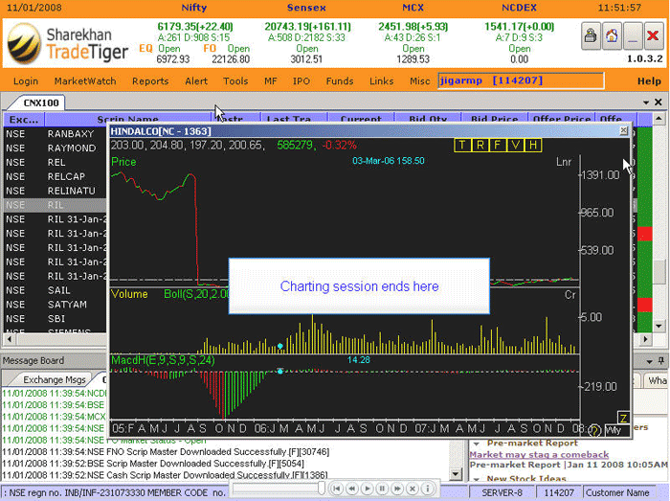Collapse the Pre-market Report section
The height and width of the screenshot is (501, 670).
(477, 444)
